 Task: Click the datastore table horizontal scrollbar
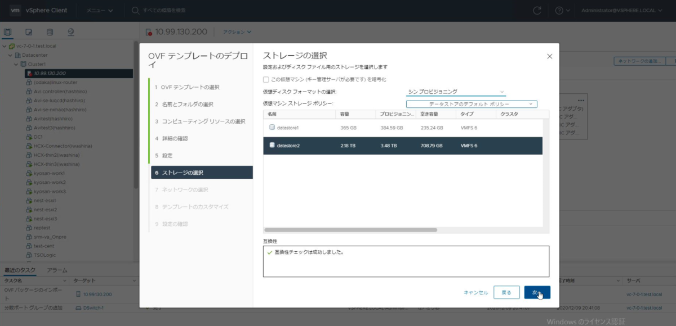pos(350,230)
